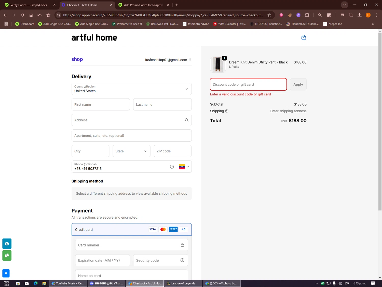
Task: Bookmark this page with the star icon
Action: 269,15
